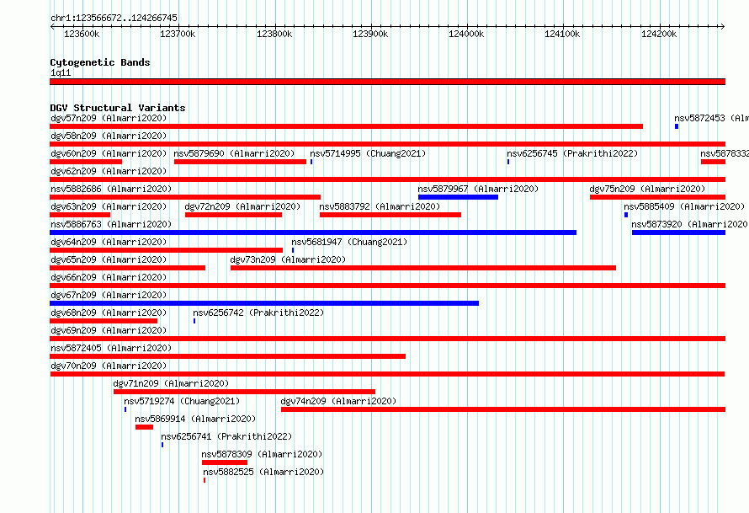The width and height of the screenshot is (749, 513).
Task: Click the 124000k ruler tick label
Action: click(x=466, y=34)
